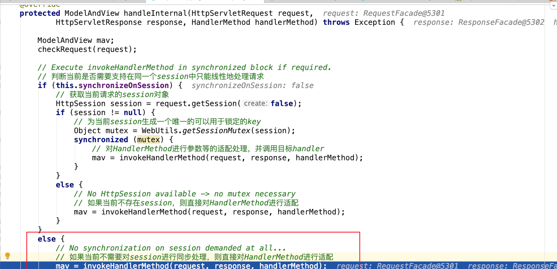Viewport: 557px width, 269px height.
Task: Click the HttpServletResponse parameter type
Action: (x=99, y=22)
